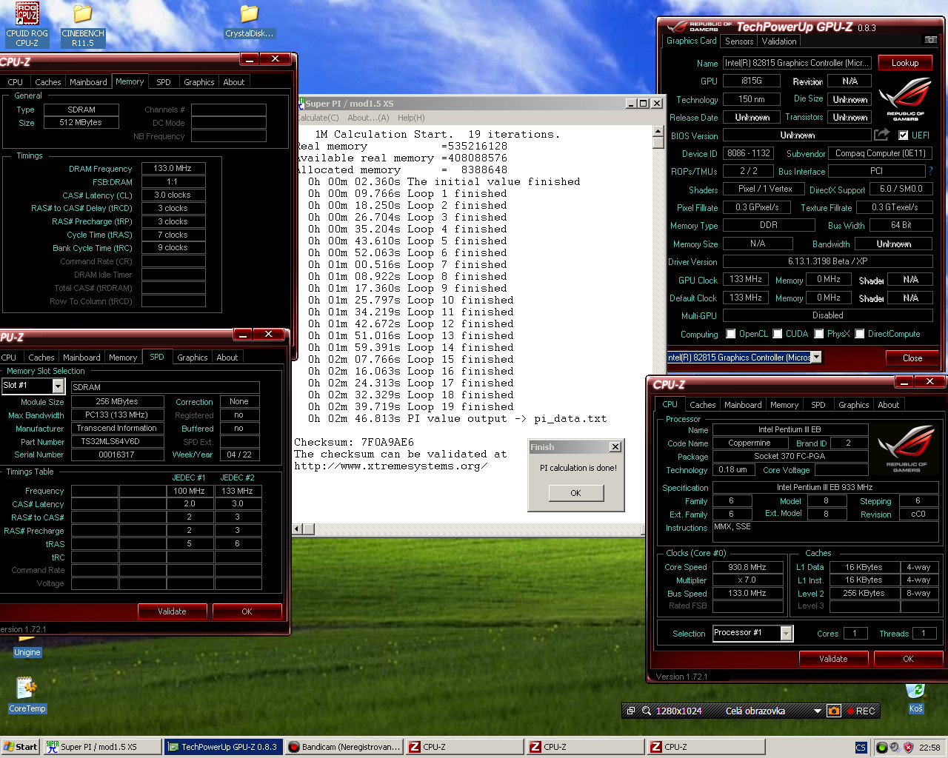Click the Bus Interface question mark in GPU-Z
The width and height of the screenshot is (948, 758).
(x=930, y=171)
